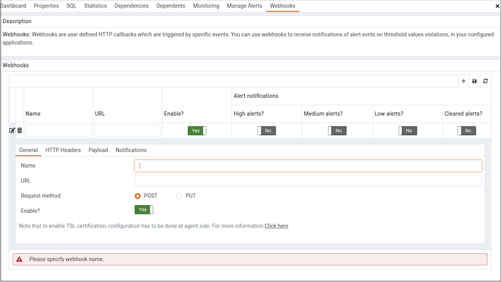Toggle the High alerts switch
This screenshot has height=282, width=501.
point(267,131)
